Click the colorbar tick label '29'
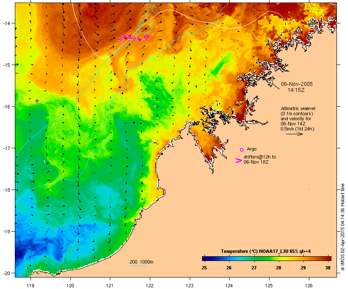The width and height of the screenshot is (348, 289). pos(303,268)
